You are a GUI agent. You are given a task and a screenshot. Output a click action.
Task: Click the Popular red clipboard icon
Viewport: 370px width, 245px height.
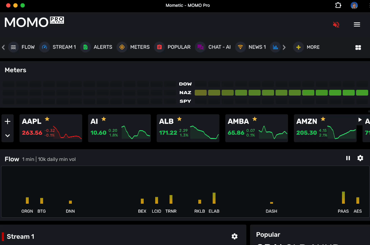pyautogui.click(x=159, y=47)
